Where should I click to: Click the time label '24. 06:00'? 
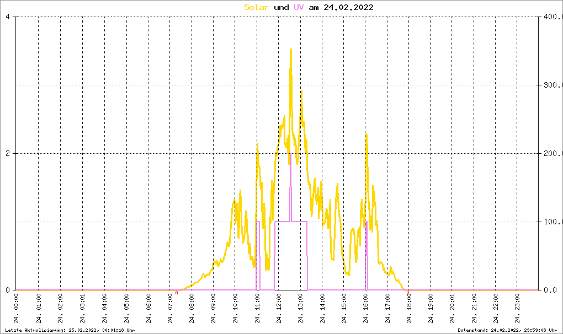point(148,308)
